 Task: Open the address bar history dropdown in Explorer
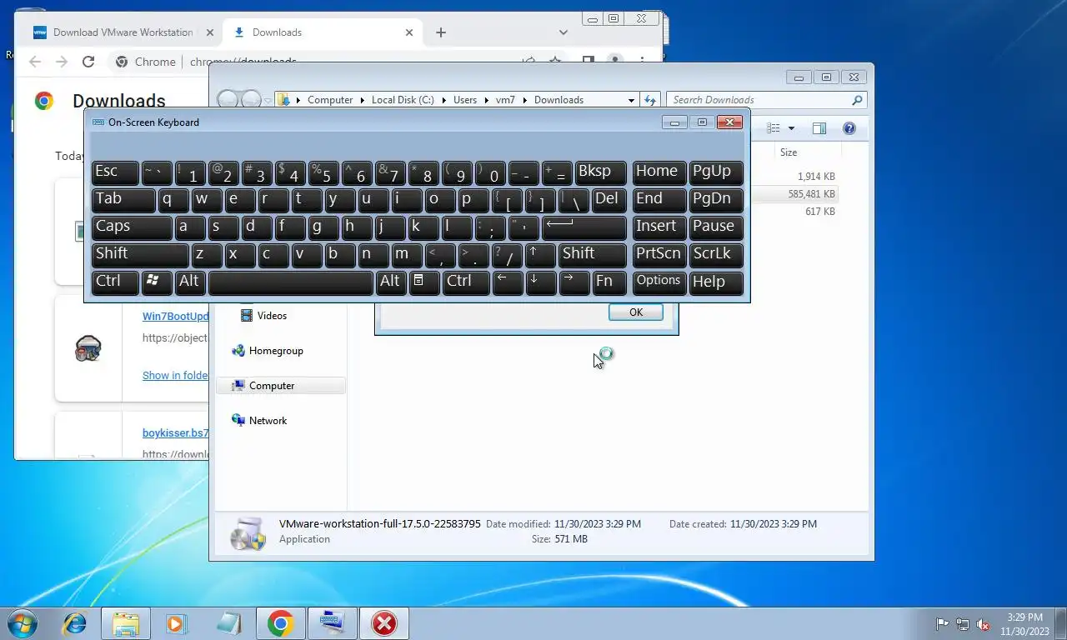[x=631, y=100]
